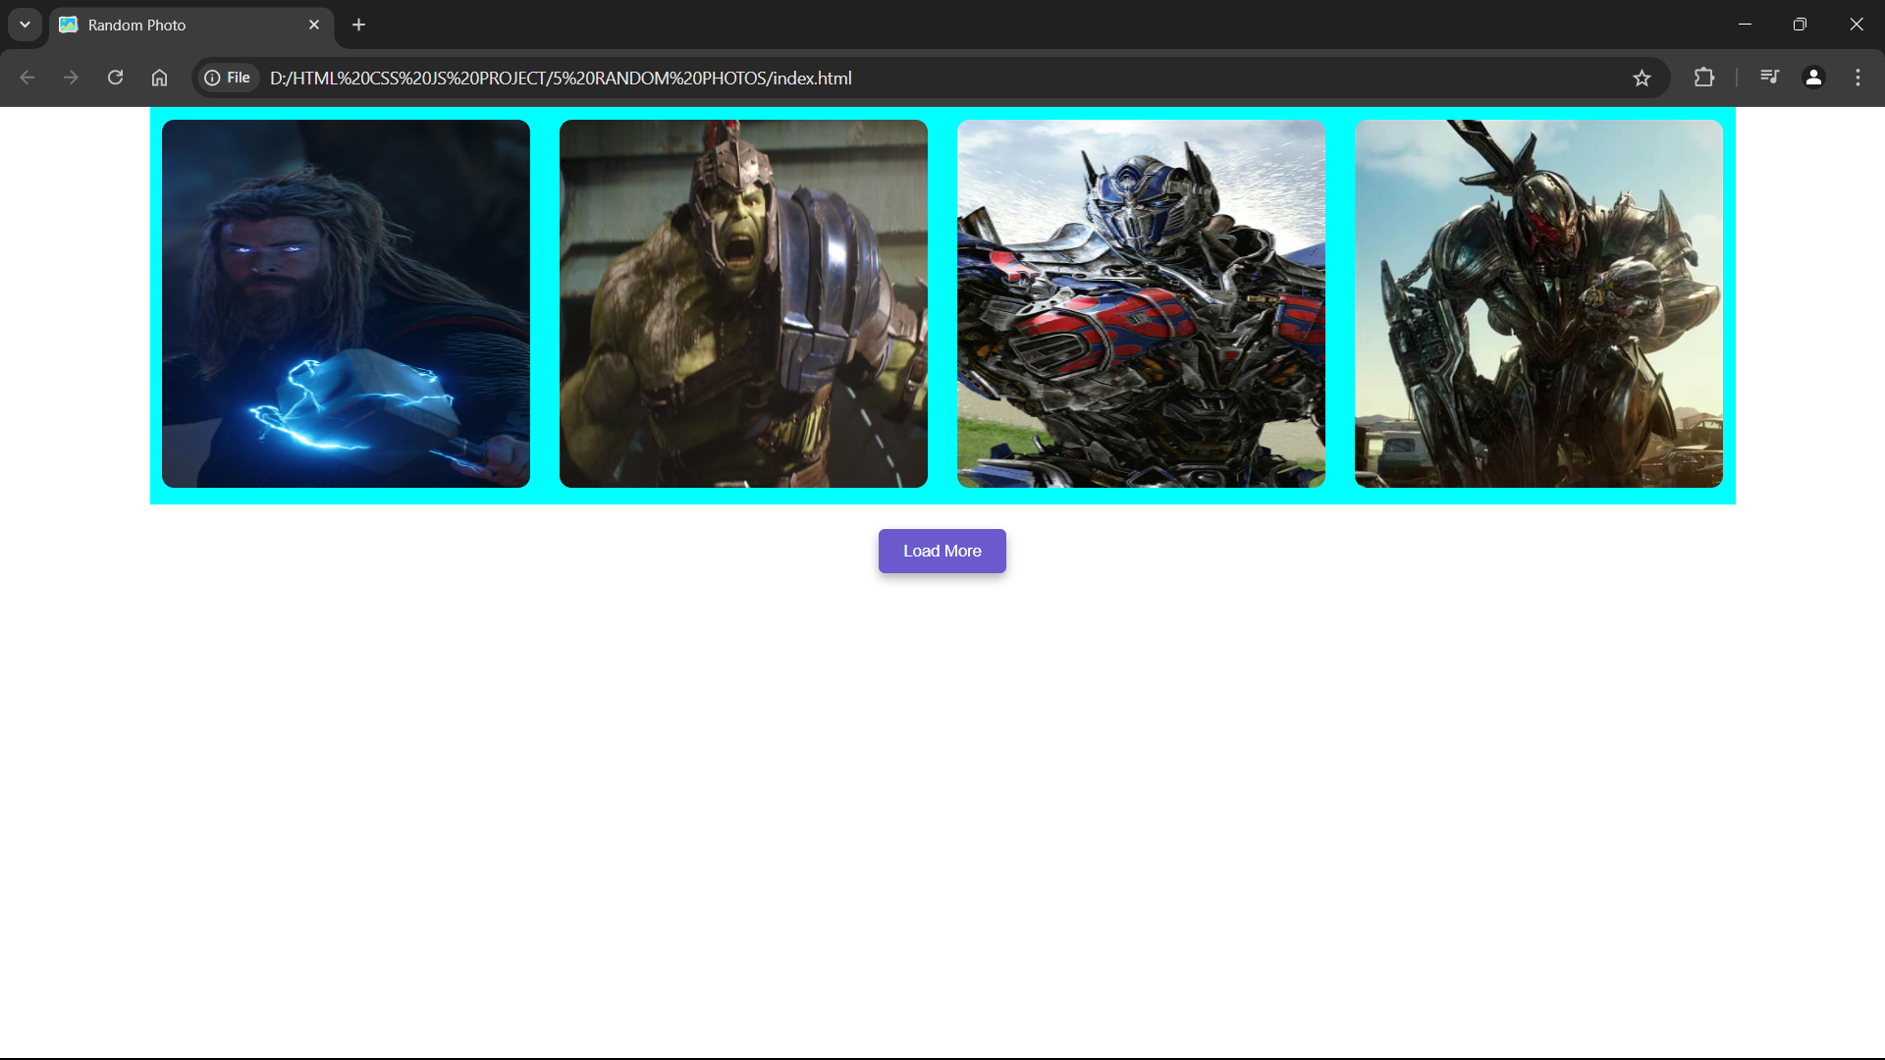Screen dimensions: 1885x1060
Task: Bookmark this page with star icon
Action: click(x=1642, y=78)
